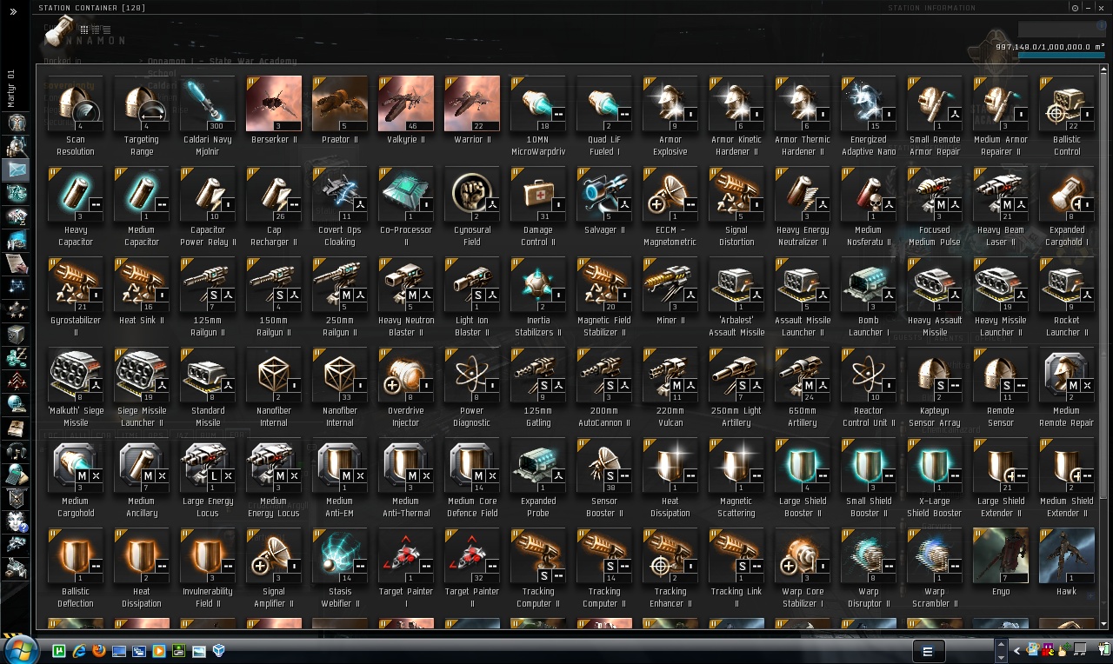Select the Signal Amplifier II item
The width and height of the screenshot is (1113, 664).
pos(274,555)
